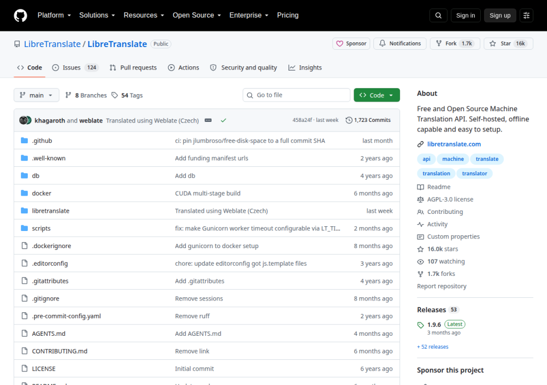Viewport: 547px width, 385px height.
Task: Switch to the Insights tab
Action: 305,67
